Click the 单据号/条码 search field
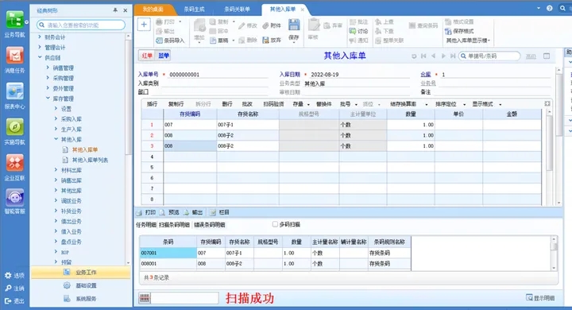The width and height of the screenshot is (572, 310). pos(489,56)
